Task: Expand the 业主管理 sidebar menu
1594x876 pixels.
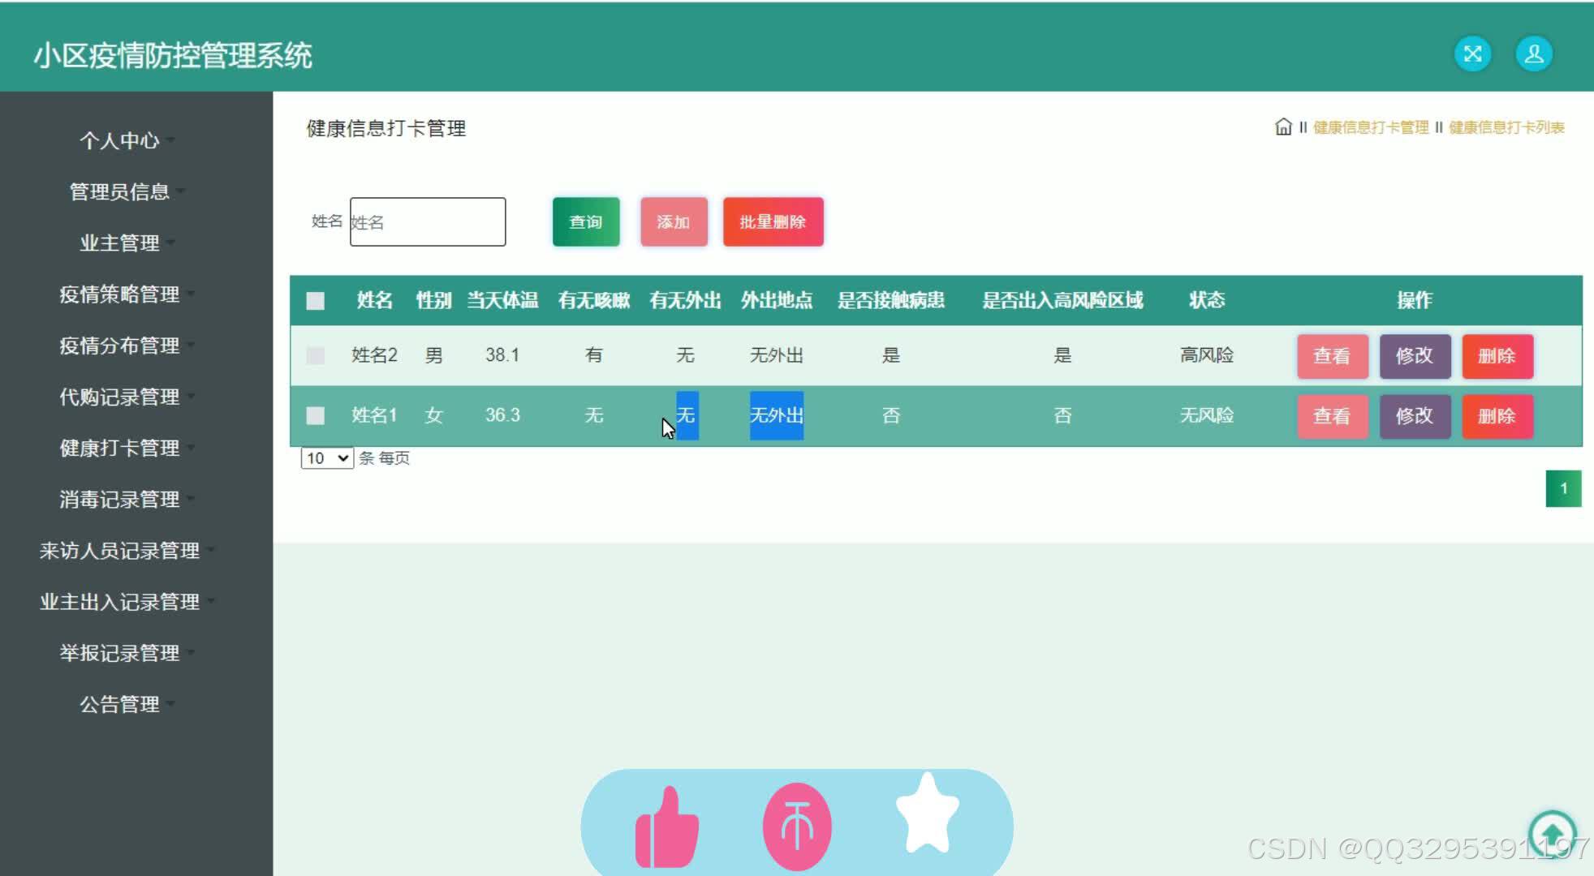Action: (119, 243)
